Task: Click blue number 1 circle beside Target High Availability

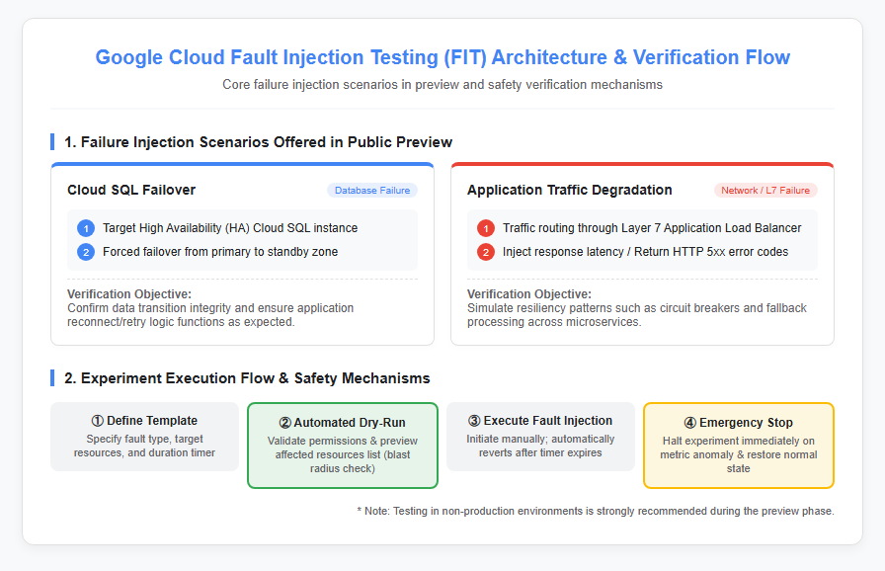Action: [86, 228]
